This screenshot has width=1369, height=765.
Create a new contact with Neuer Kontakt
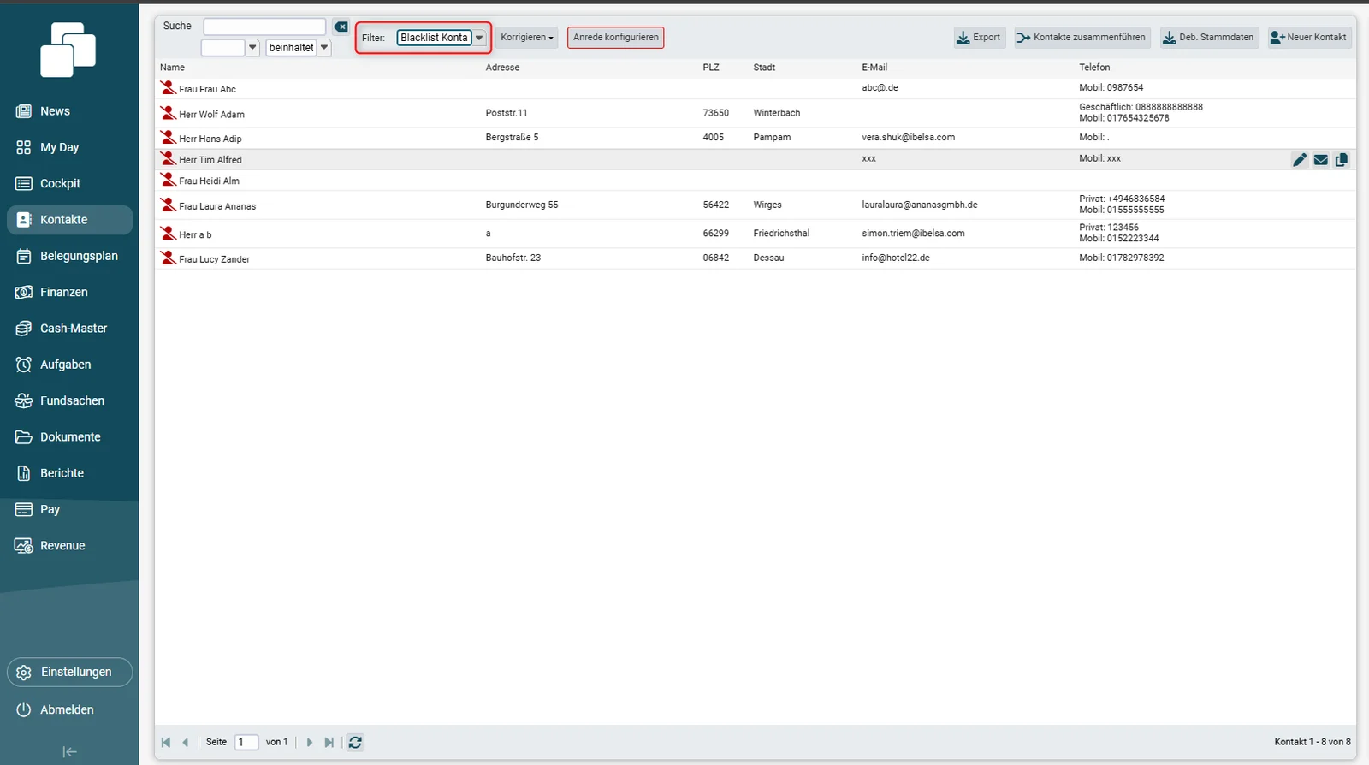pyautogui.click(x=1309, y=38)
